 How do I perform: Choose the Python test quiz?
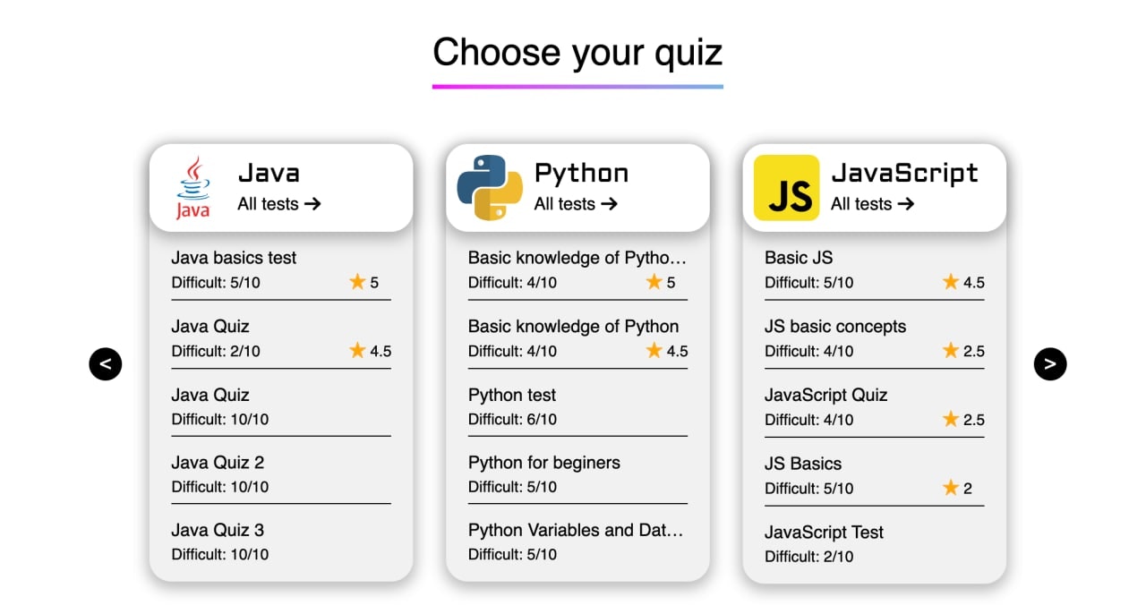[577, 406]
